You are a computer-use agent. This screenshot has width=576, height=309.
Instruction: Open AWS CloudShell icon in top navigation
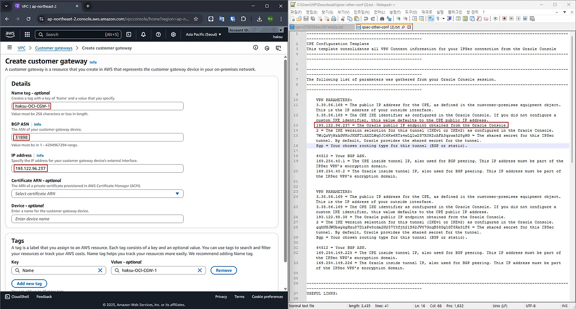(x=129, y=34)
